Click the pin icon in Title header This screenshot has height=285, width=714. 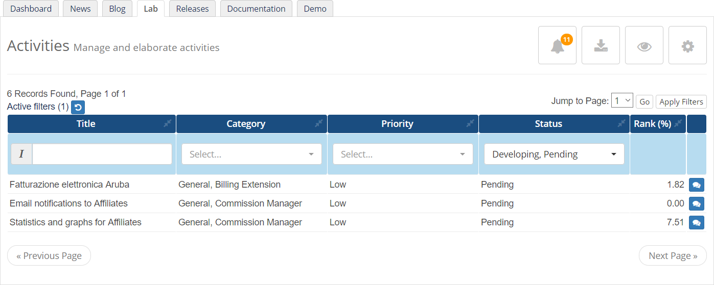pyautogui.click(x=168, y=123)
